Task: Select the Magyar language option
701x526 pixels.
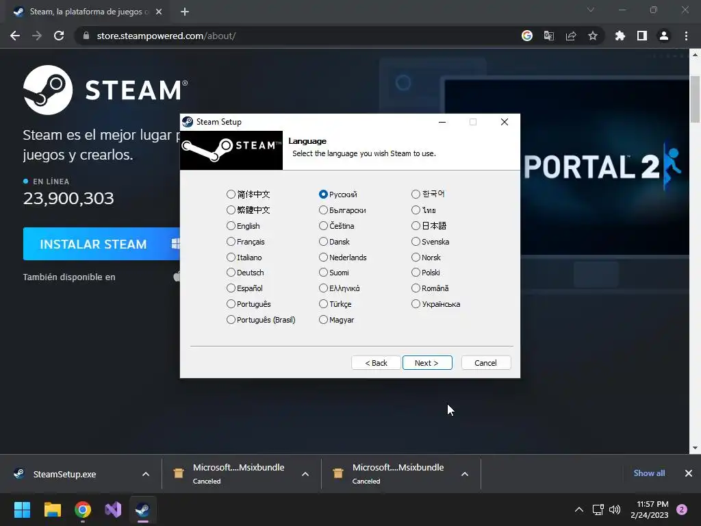Action: click(337, 320)
